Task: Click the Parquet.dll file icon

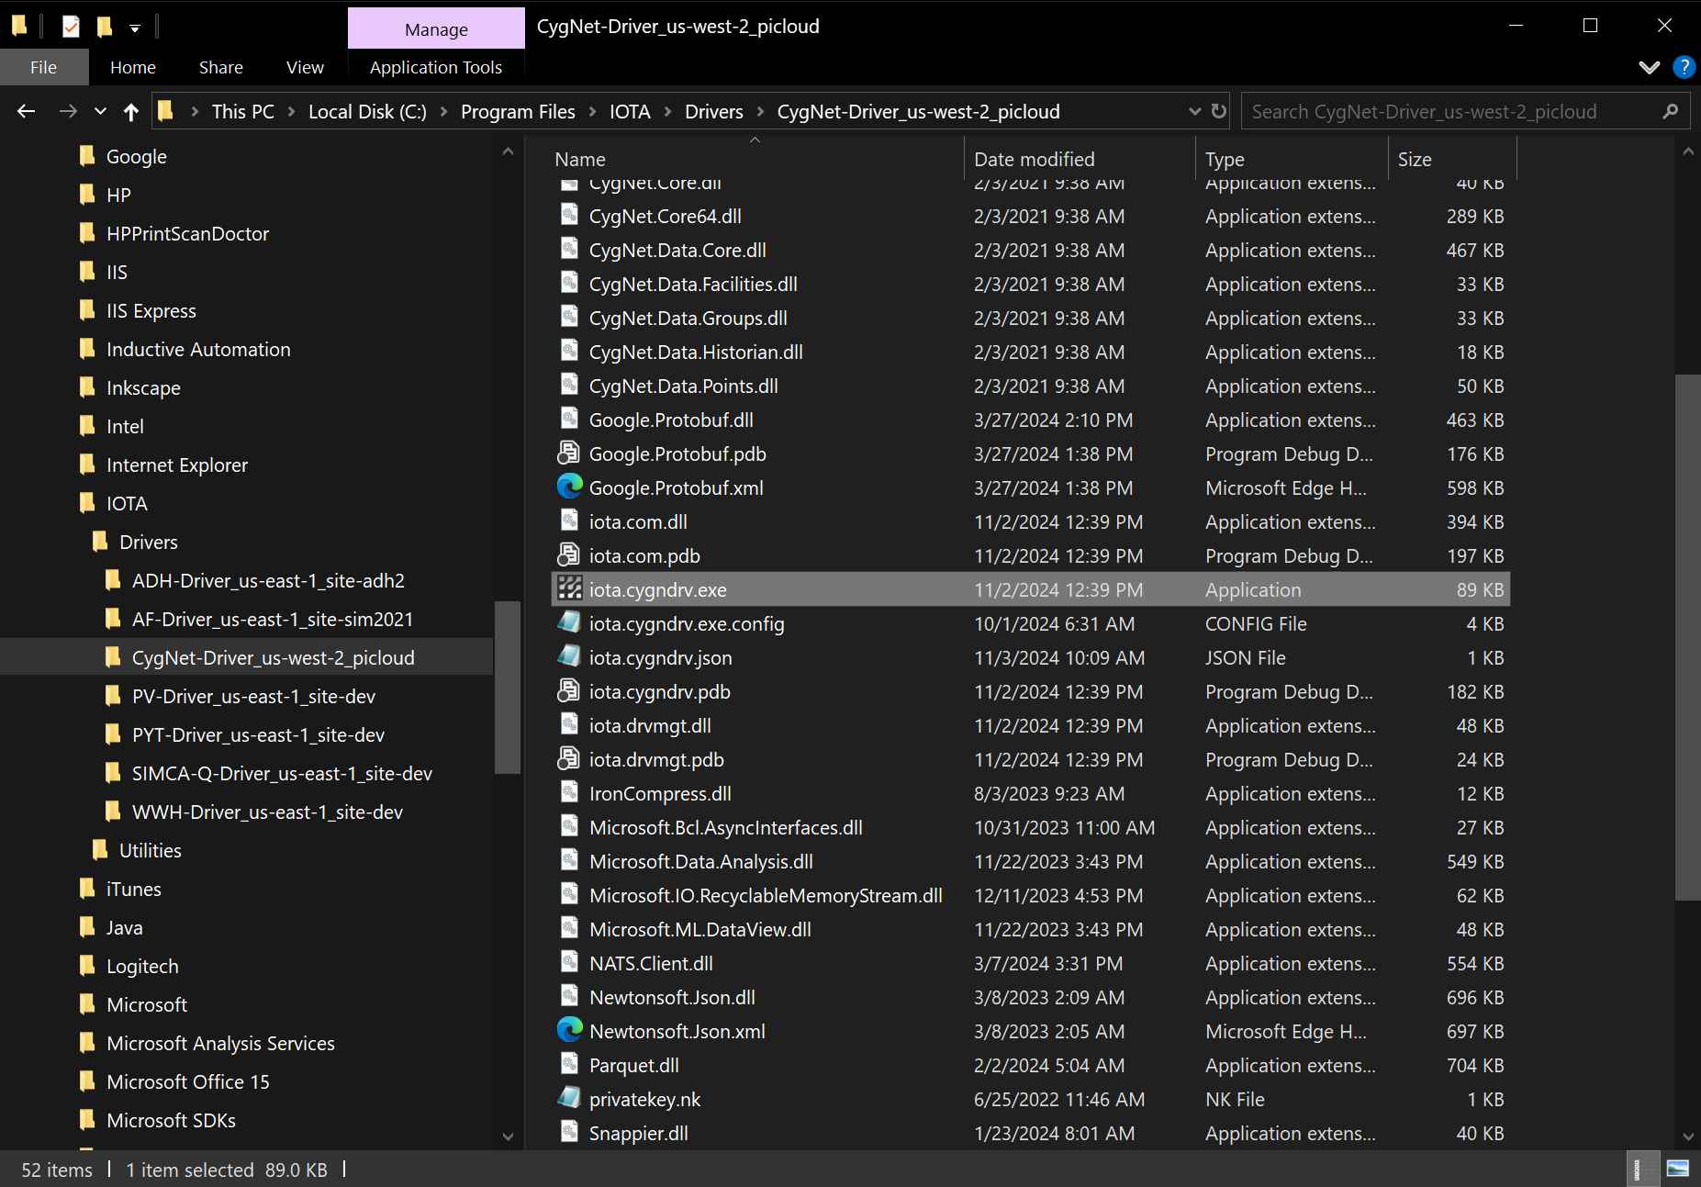Action: [x=570, y=1064]
